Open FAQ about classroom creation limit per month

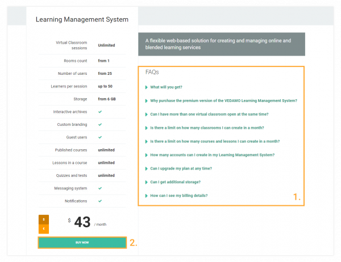[x=207, y=128]
